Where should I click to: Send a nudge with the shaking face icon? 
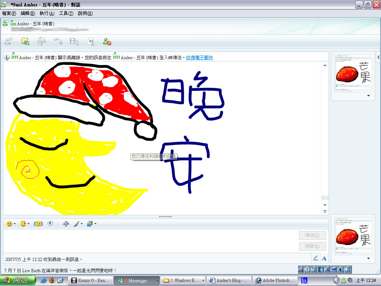point(38,224)
